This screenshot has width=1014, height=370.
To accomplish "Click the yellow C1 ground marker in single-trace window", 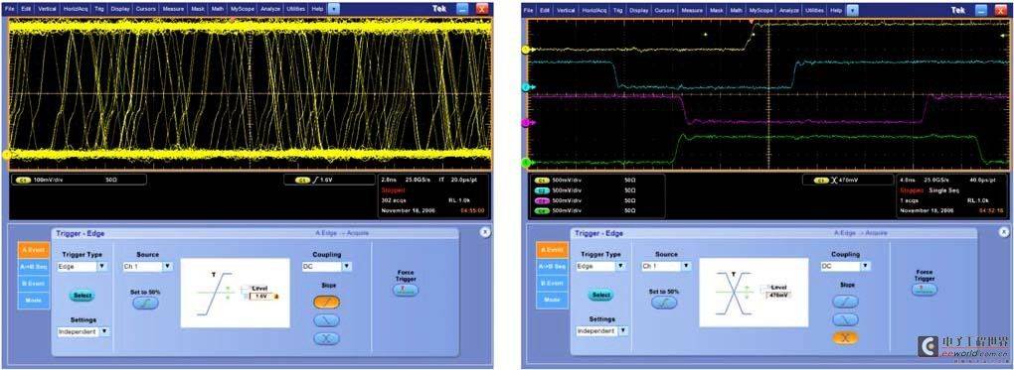I will click(7, 154).
